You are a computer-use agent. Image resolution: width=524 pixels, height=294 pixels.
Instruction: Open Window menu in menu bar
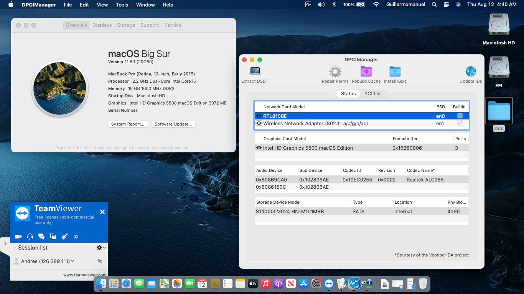(145, 5)
